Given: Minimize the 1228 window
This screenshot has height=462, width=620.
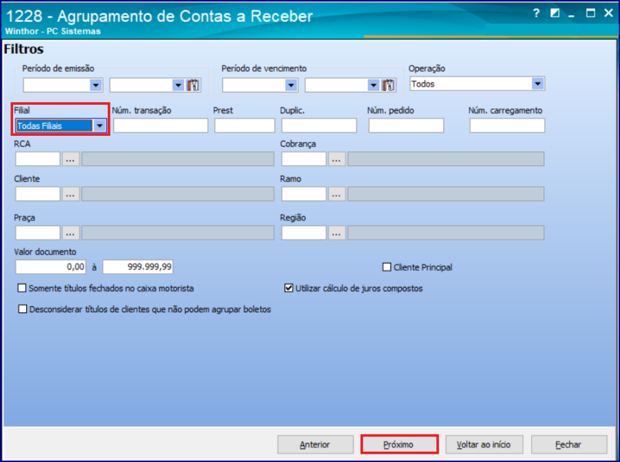Looking at the screenshot, I should click(572, 14).
